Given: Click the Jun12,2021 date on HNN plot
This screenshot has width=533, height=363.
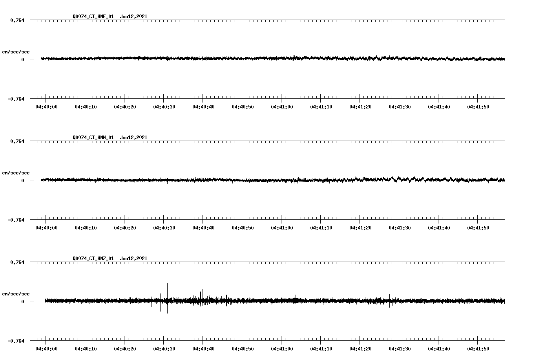Looking at the screenshot, I should pyautogui.click(x=134, y=137).
